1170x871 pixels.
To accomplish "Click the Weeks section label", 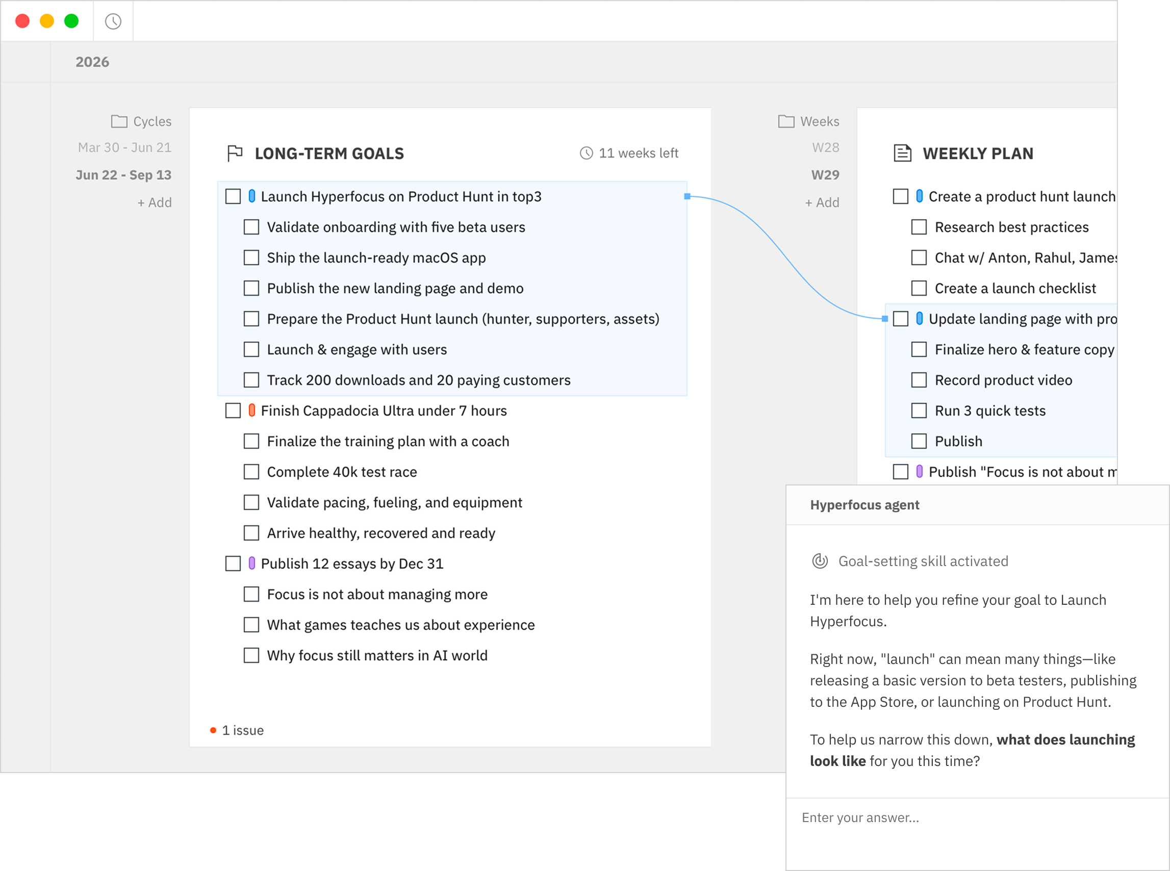I will [820, 121].
